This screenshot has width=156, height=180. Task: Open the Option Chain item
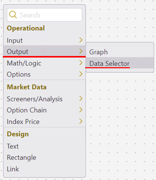(27, 110)
